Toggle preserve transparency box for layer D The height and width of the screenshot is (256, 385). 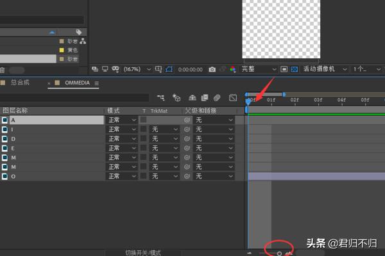pyautogui.click(x=143, y=139)
